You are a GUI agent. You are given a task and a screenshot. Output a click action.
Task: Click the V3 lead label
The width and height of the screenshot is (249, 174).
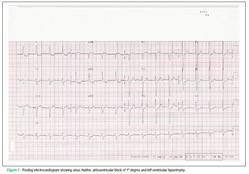(x=143, y=96)
